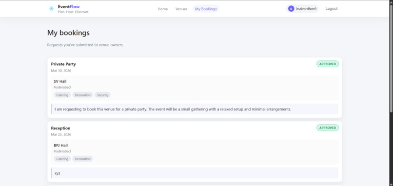Click Hyderabad under BPJ Hall

(x=62, y=151)
